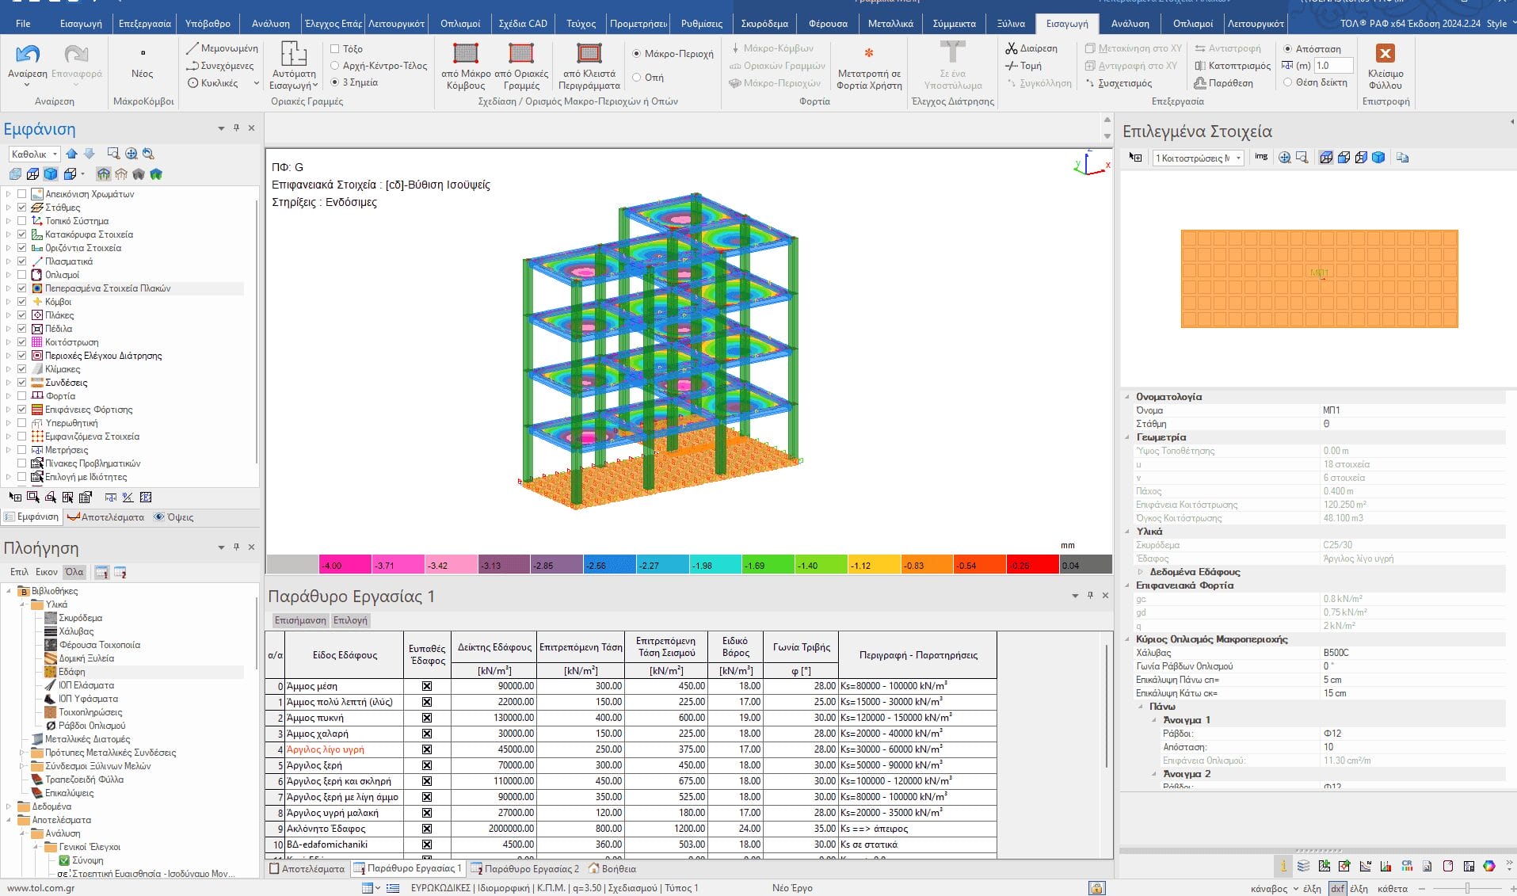Click the Μετατροπή σε Φορτία Χρήστη icon
Viewport: 1517px width, 896px height.
pyautogui.click(x=868, y=54)
